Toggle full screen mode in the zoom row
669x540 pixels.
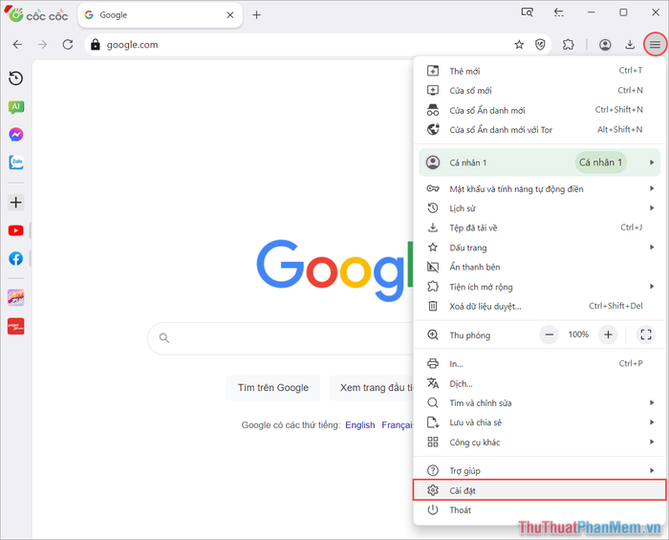pyautogui.click(x=645, y=335)
